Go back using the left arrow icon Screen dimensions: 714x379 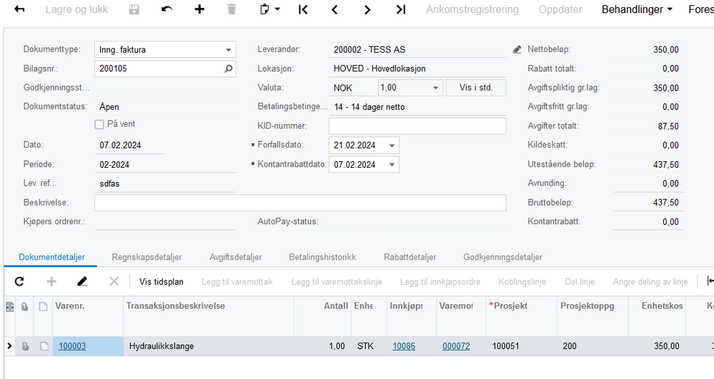click(x=19, y=9)
